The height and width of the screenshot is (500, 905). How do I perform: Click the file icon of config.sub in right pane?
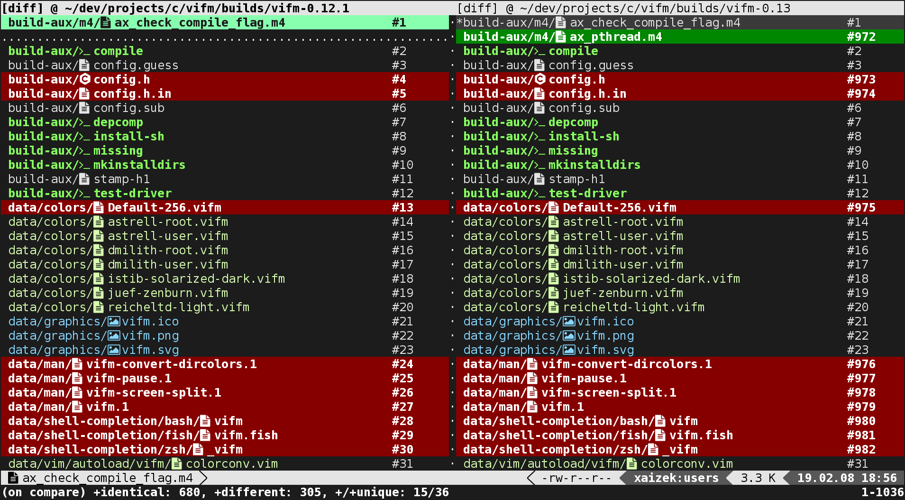tap(539, 108)
